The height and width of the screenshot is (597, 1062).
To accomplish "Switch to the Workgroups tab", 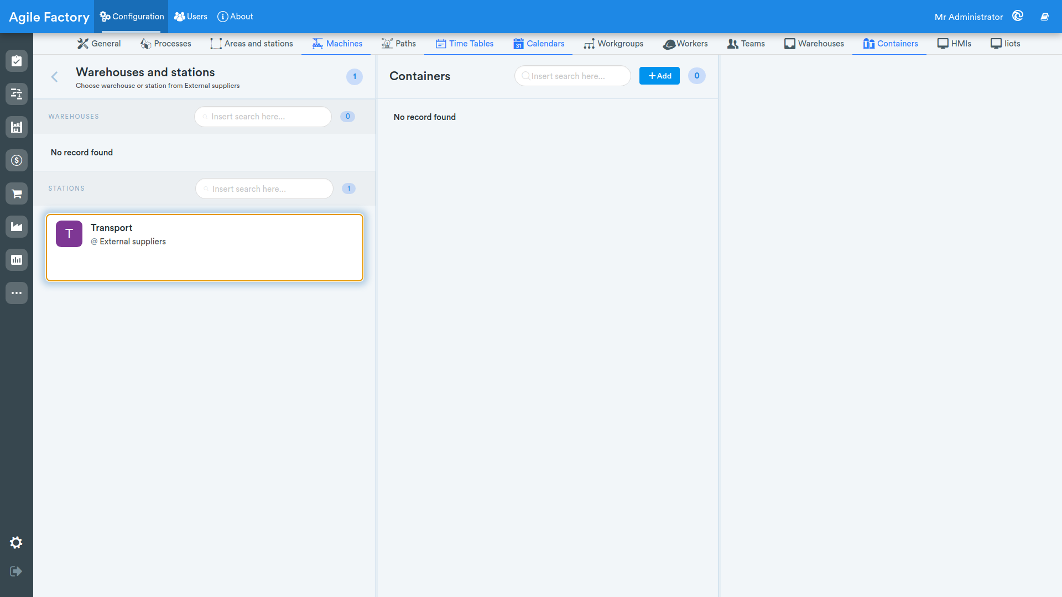I will [x=613, y=44].
